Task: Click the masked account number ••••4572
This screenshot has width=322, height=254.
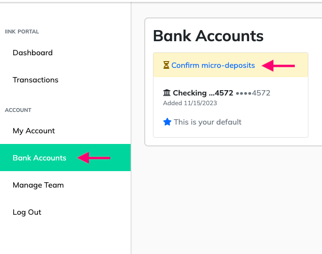Action: (x=253, y=93)
